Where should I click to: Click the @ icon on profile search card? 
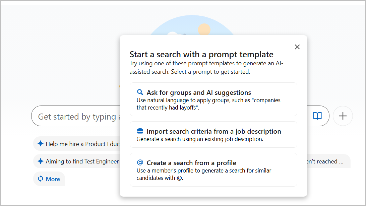point(140,162)
